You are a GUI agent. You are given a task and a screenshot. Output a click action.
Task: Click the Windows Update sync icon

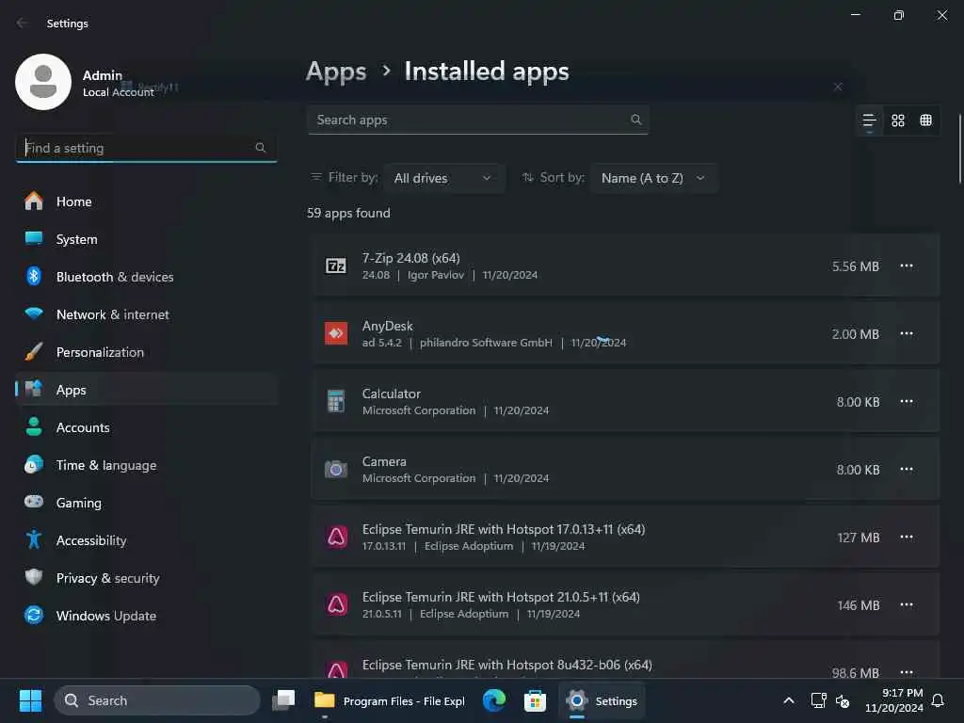34,615
